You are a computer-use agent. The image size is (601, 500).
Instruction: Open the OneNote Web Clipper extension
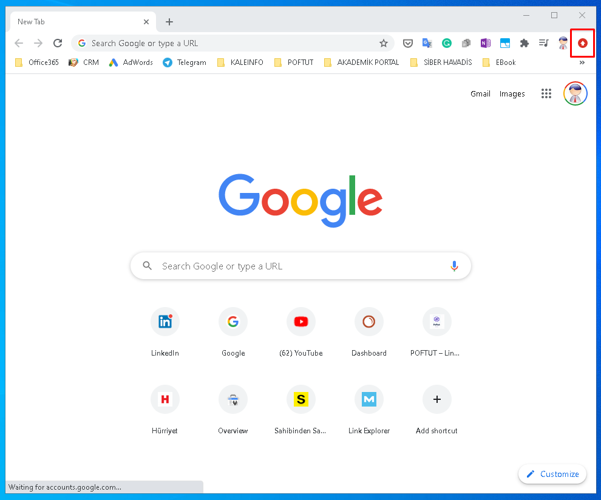(x=486, y=43)
